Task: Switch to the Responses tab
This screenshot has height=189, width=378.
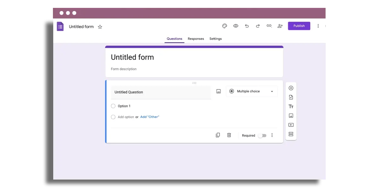Action: [x=196, y=39]
